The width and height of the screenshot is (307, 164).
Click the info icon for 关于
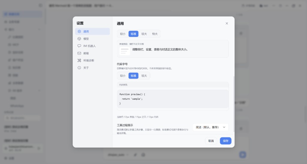[x=79, y=68]
